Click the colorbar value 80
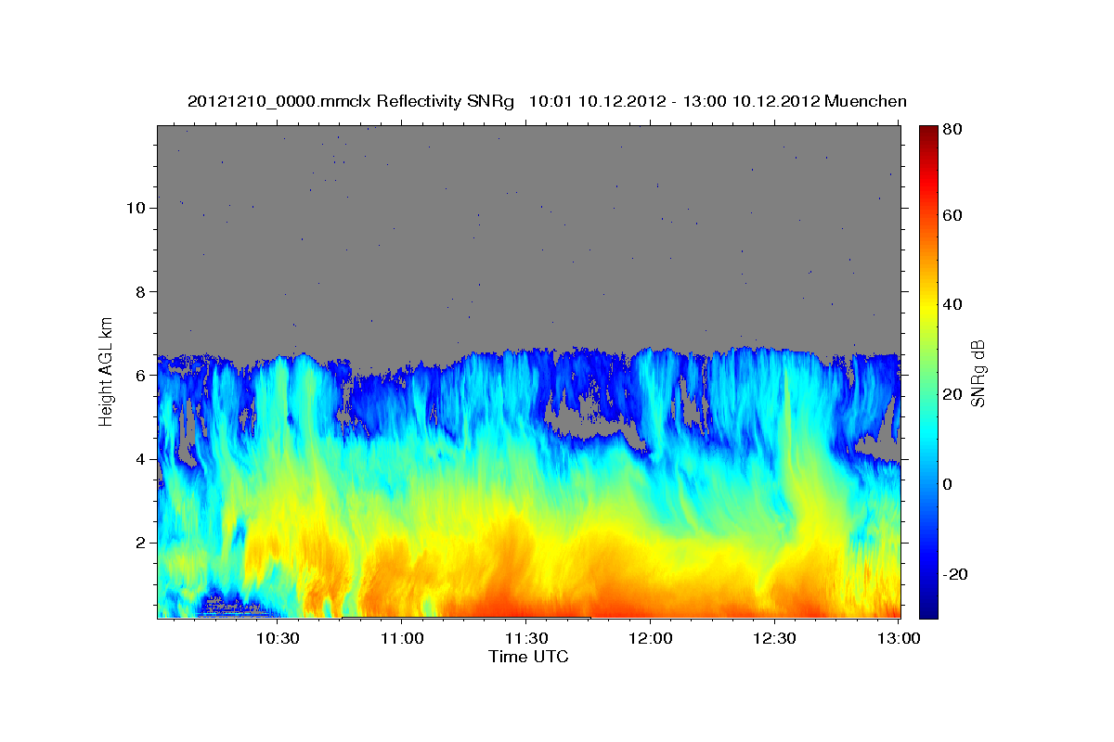Image resolution: width=1114 pixels, height=742 pixels. 952,130
